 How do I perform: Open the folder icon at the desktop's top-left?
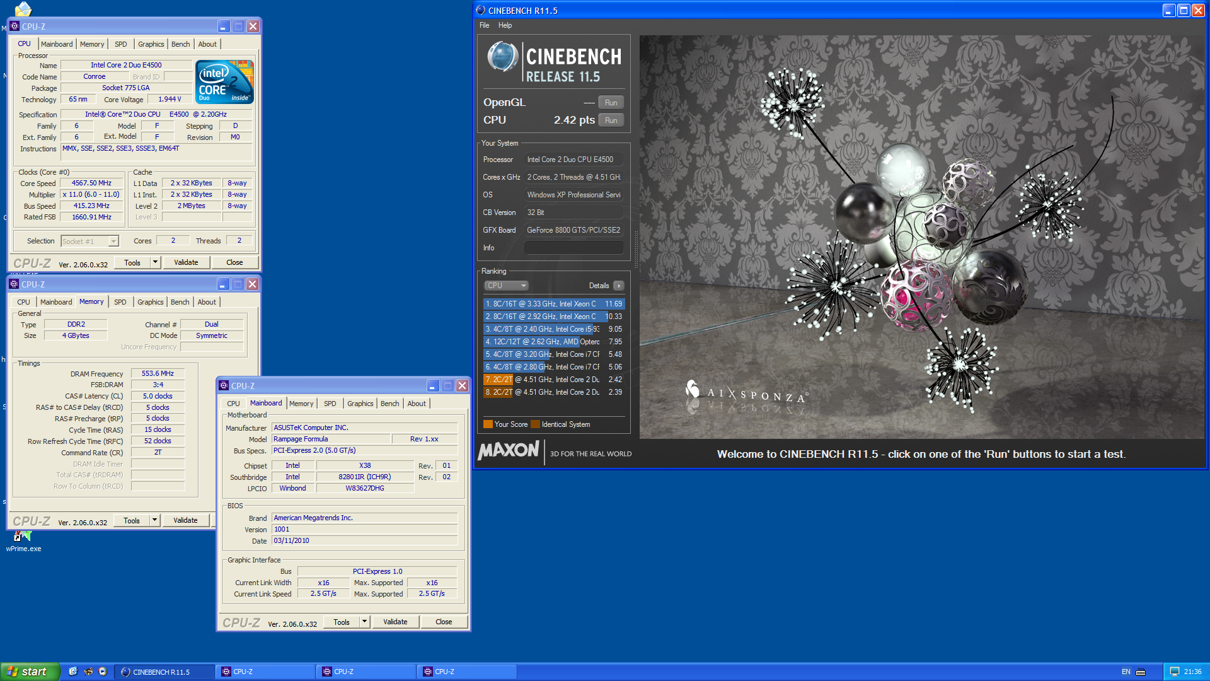(23, 9)
